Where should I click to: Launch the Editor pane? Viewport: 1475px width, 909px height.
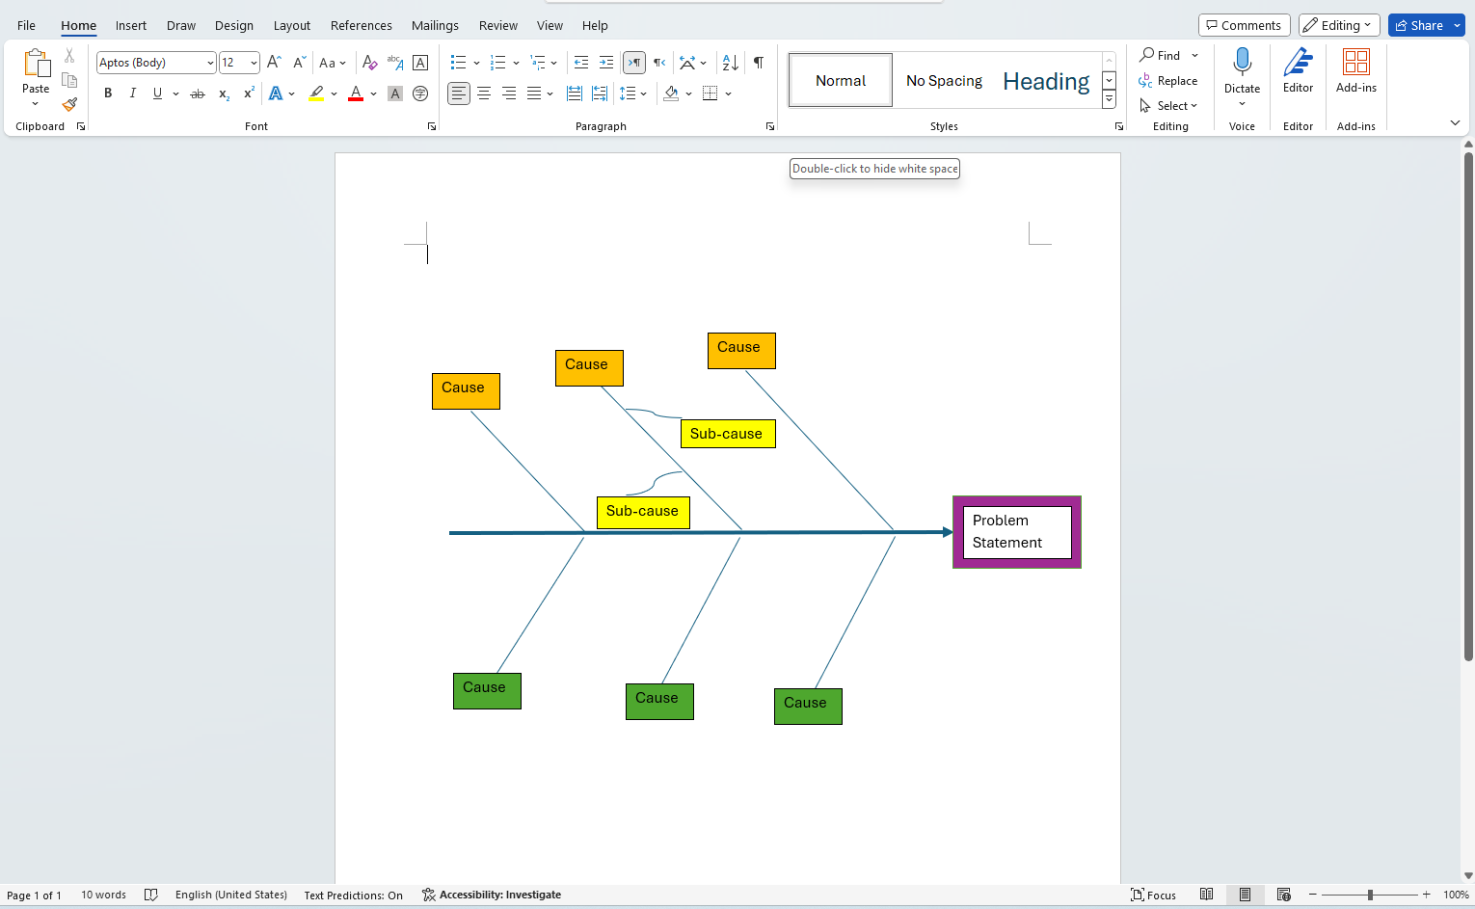[x=1298, y=72]
